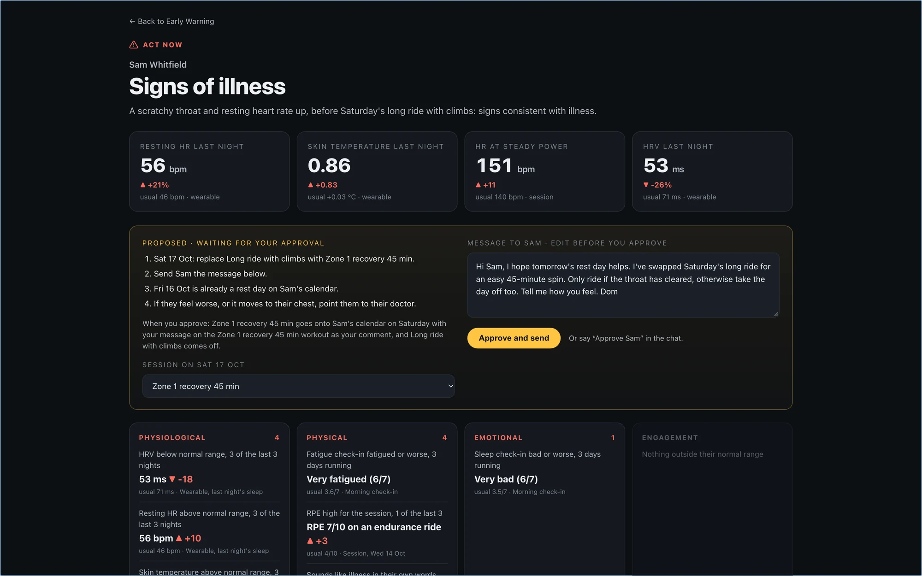Click inside the message to Sam text box
The image size is (922, 576).
coord(623,285)
